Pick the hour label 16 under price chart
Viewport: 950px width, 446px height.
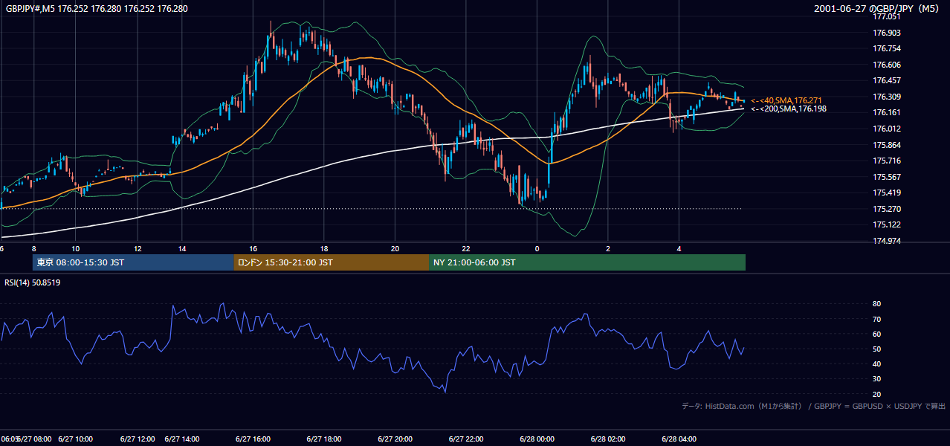coord(253,248)
